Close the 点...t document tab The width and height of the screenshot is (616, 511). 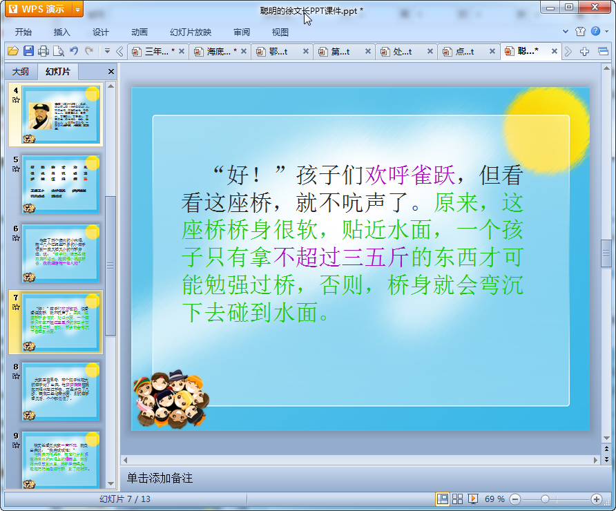pyautogui.click(x=492, y=51)
